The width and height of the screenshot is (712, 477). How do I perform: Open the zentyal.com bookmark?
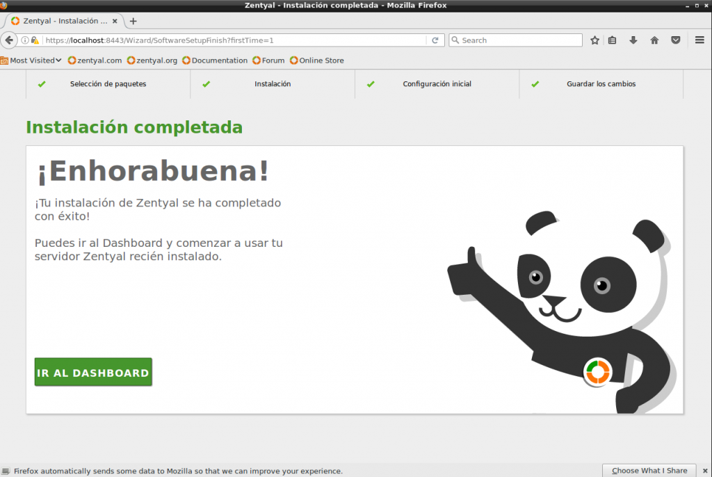click(x=95, y=60)
